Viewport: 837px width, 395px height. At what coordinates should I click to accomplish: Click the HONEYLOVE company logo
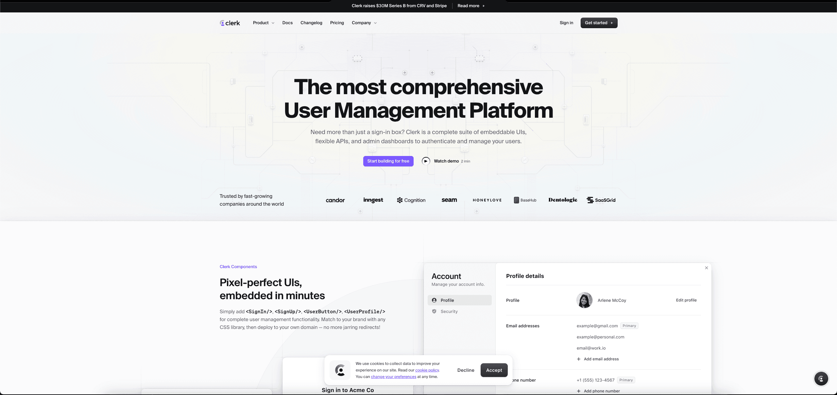click(x=487, y=200)
